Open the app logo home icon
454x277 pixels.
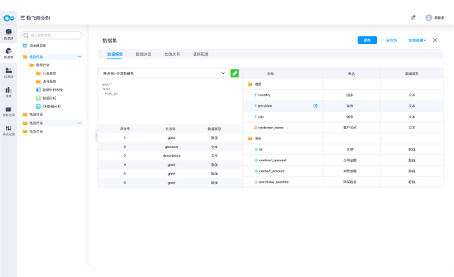8,18
